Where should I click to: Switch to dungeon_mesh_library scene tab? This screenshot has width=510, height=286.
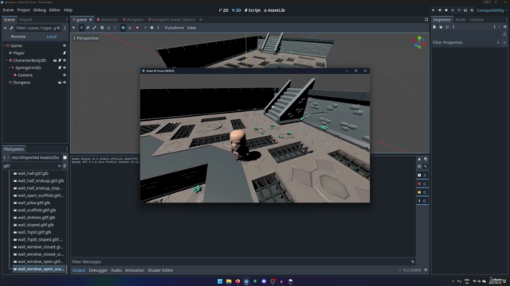(172, 20)
